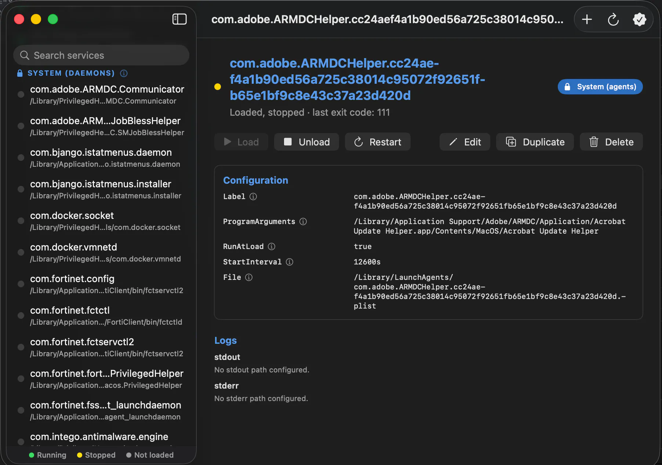Open com.docker.socket service
This screenshot has height=465, width=662.
[101, 221]
